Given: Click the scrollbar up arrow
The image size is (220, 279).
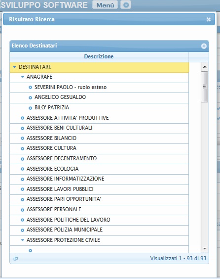Looking at the screenshot, I should coord(205,67).
